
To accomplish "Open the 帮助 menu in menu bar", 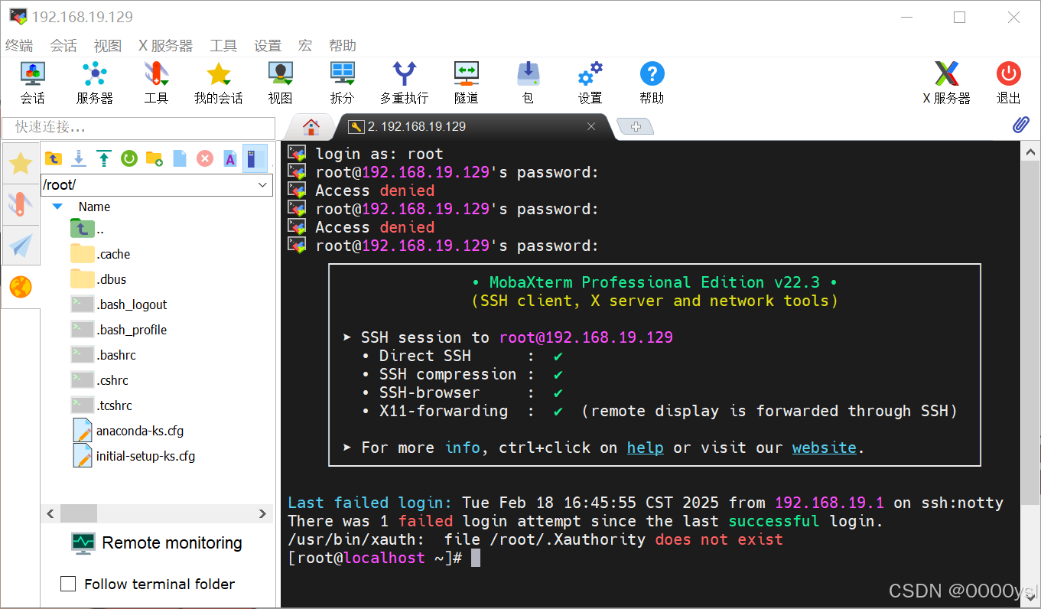I will coord(343,45).
